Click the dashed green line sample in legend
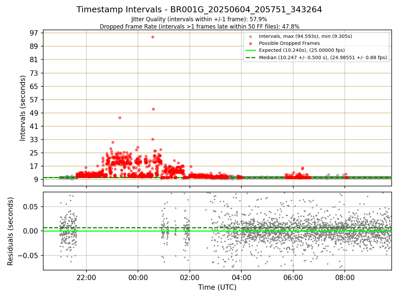Screen dimensions: 399x299 (251, 57)
